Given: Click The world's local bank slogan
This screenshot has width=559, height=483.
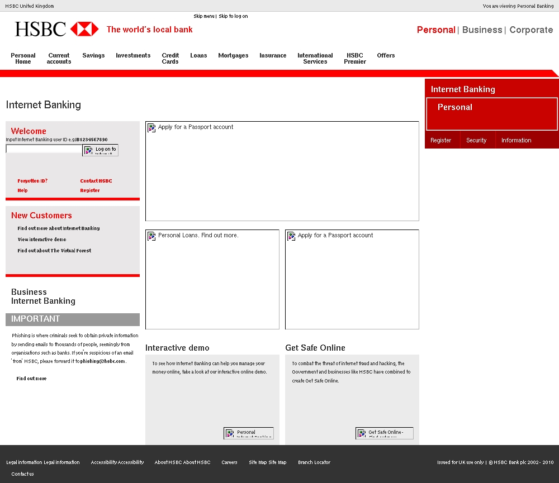Looking at the screenshot, I should pyautogui.click(x=149, y=30).
